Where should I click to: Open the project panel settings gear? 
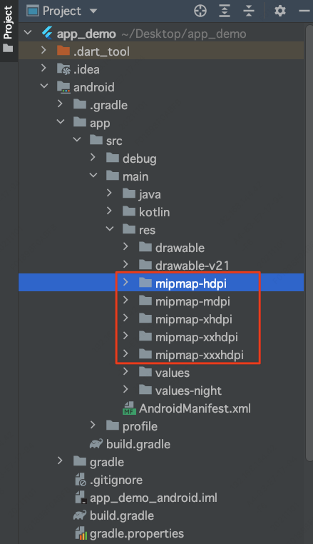coord(280,11)
